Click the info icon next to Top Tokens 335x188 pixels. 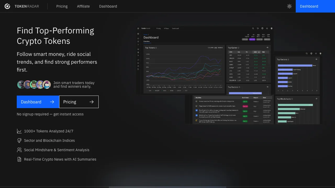(x=156, y=48)
